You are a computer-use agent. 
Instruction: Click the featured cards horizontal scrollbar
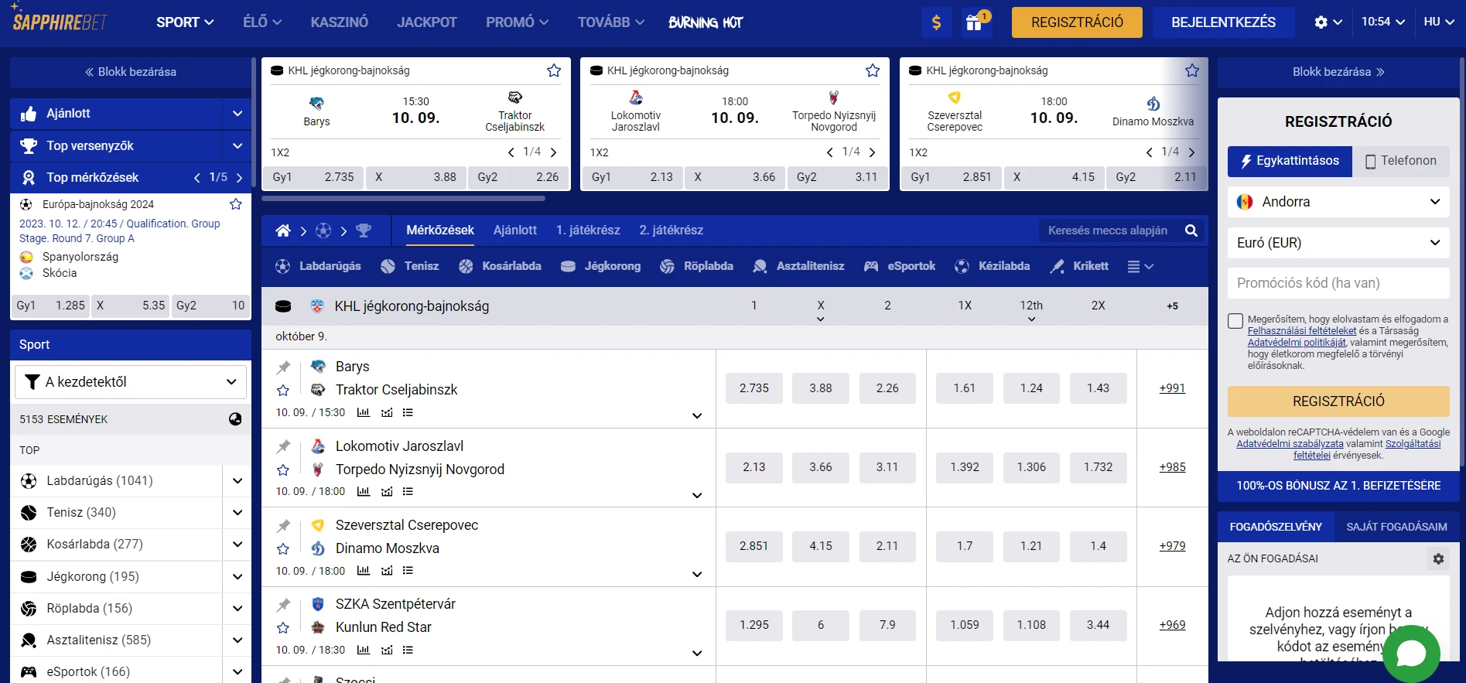coord(403,199)
